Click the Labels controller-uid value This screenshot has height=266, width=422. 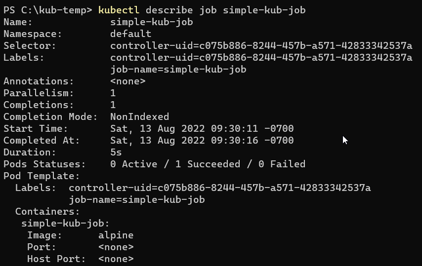261,58
